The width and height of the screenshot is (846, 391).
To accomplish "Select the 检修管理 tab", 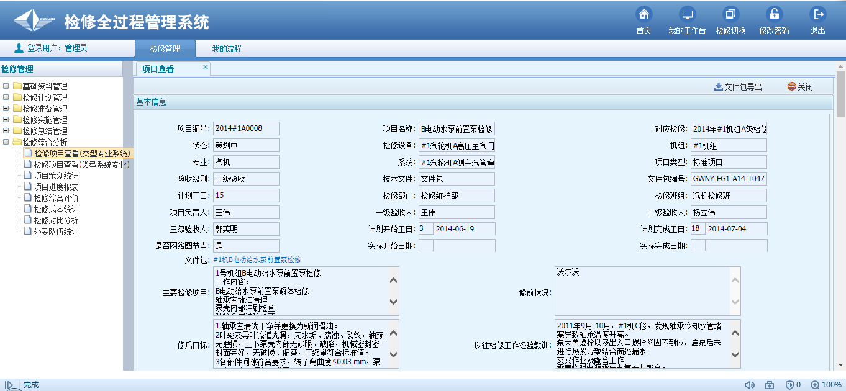I will tap(165, 48).
